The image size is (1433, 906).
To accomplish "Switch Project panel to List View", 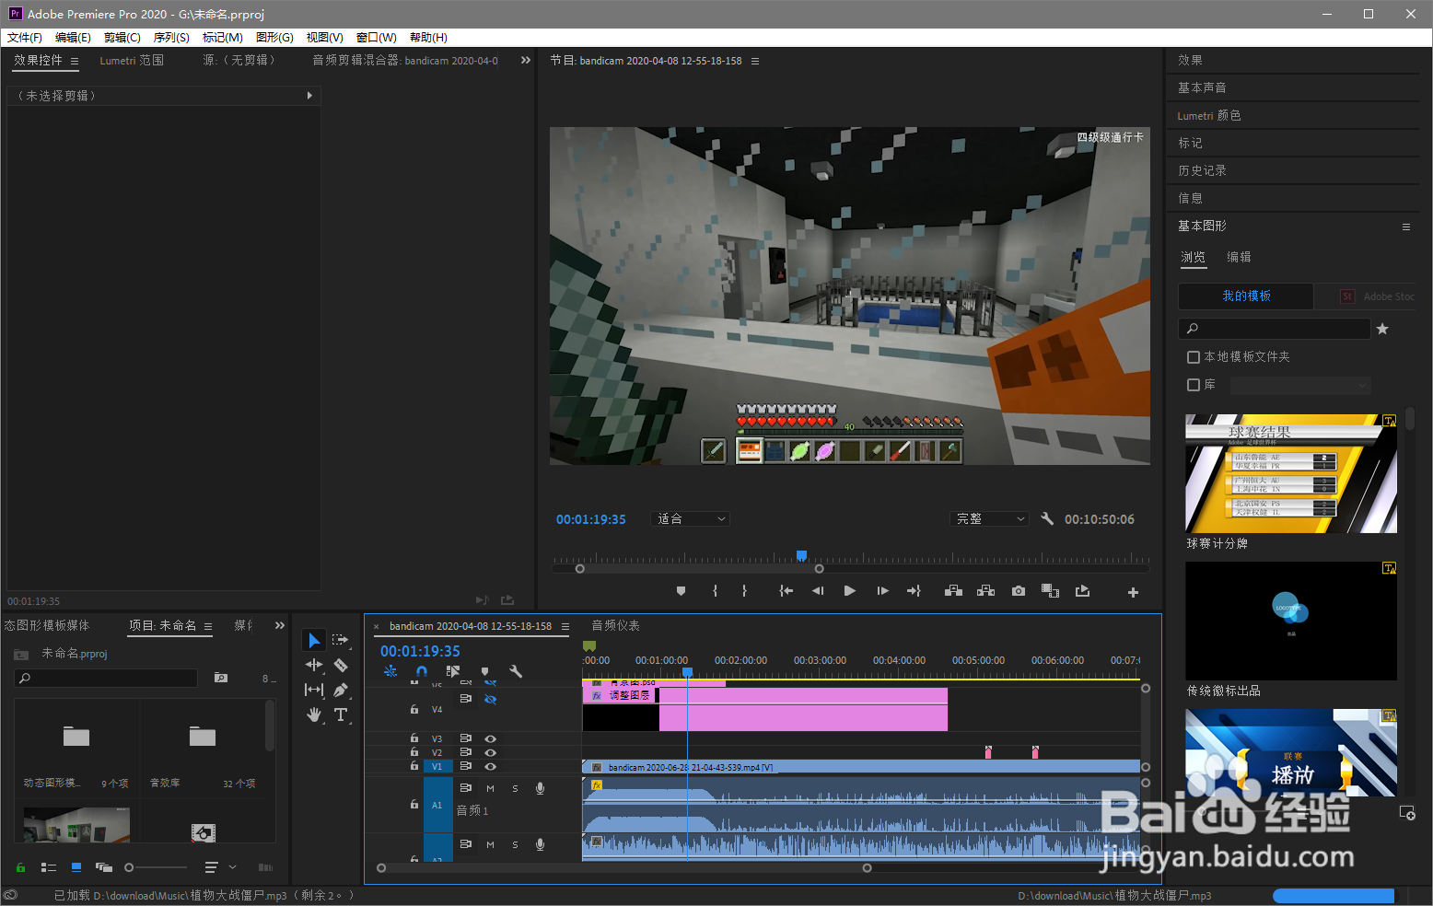I will [x=49, y=867].
